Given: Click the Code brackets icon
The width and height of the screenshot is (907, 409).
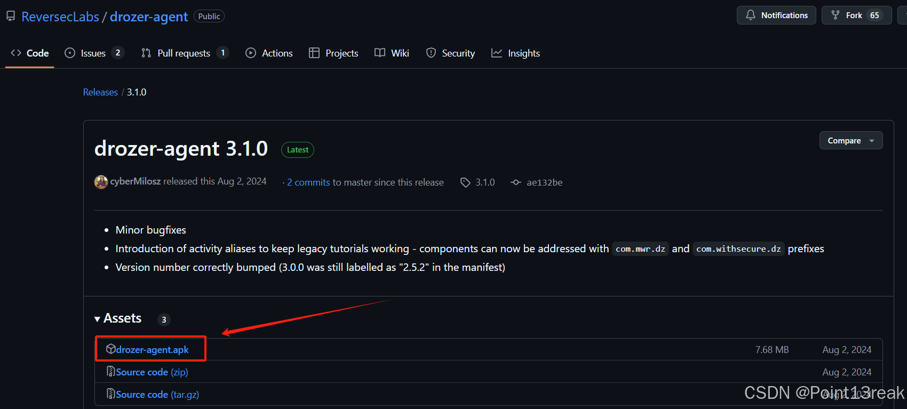Looking at the screenshot, I should pyautogui.click(x=16, y=53).
